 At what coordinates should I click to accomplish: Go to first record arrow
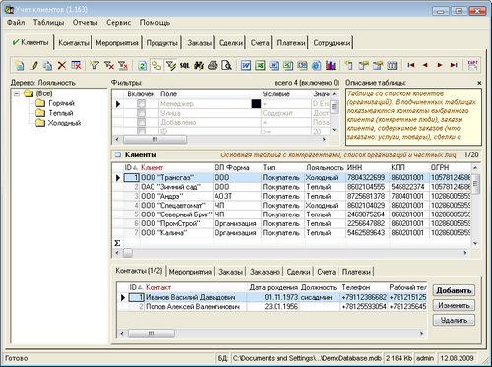(x=411, y=65)
